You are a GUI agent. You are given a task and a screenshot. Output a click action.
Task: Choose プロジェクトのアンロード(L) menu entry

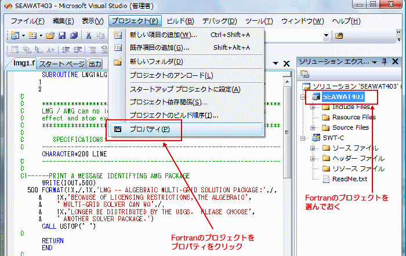coord(186,75)
